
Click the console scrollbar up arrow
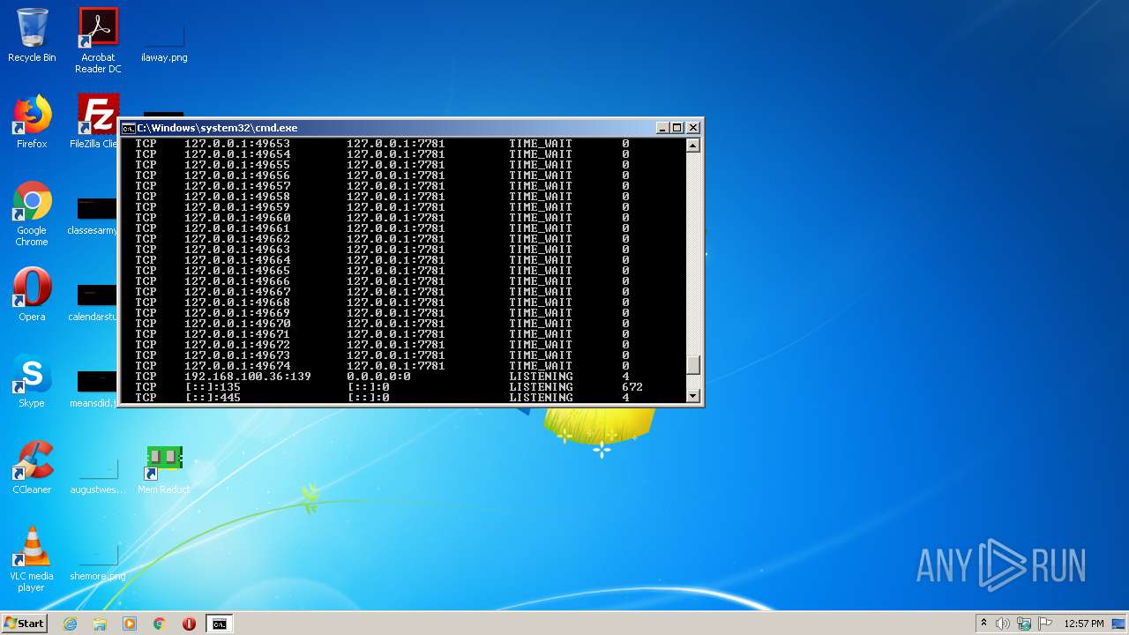[693, 146]
